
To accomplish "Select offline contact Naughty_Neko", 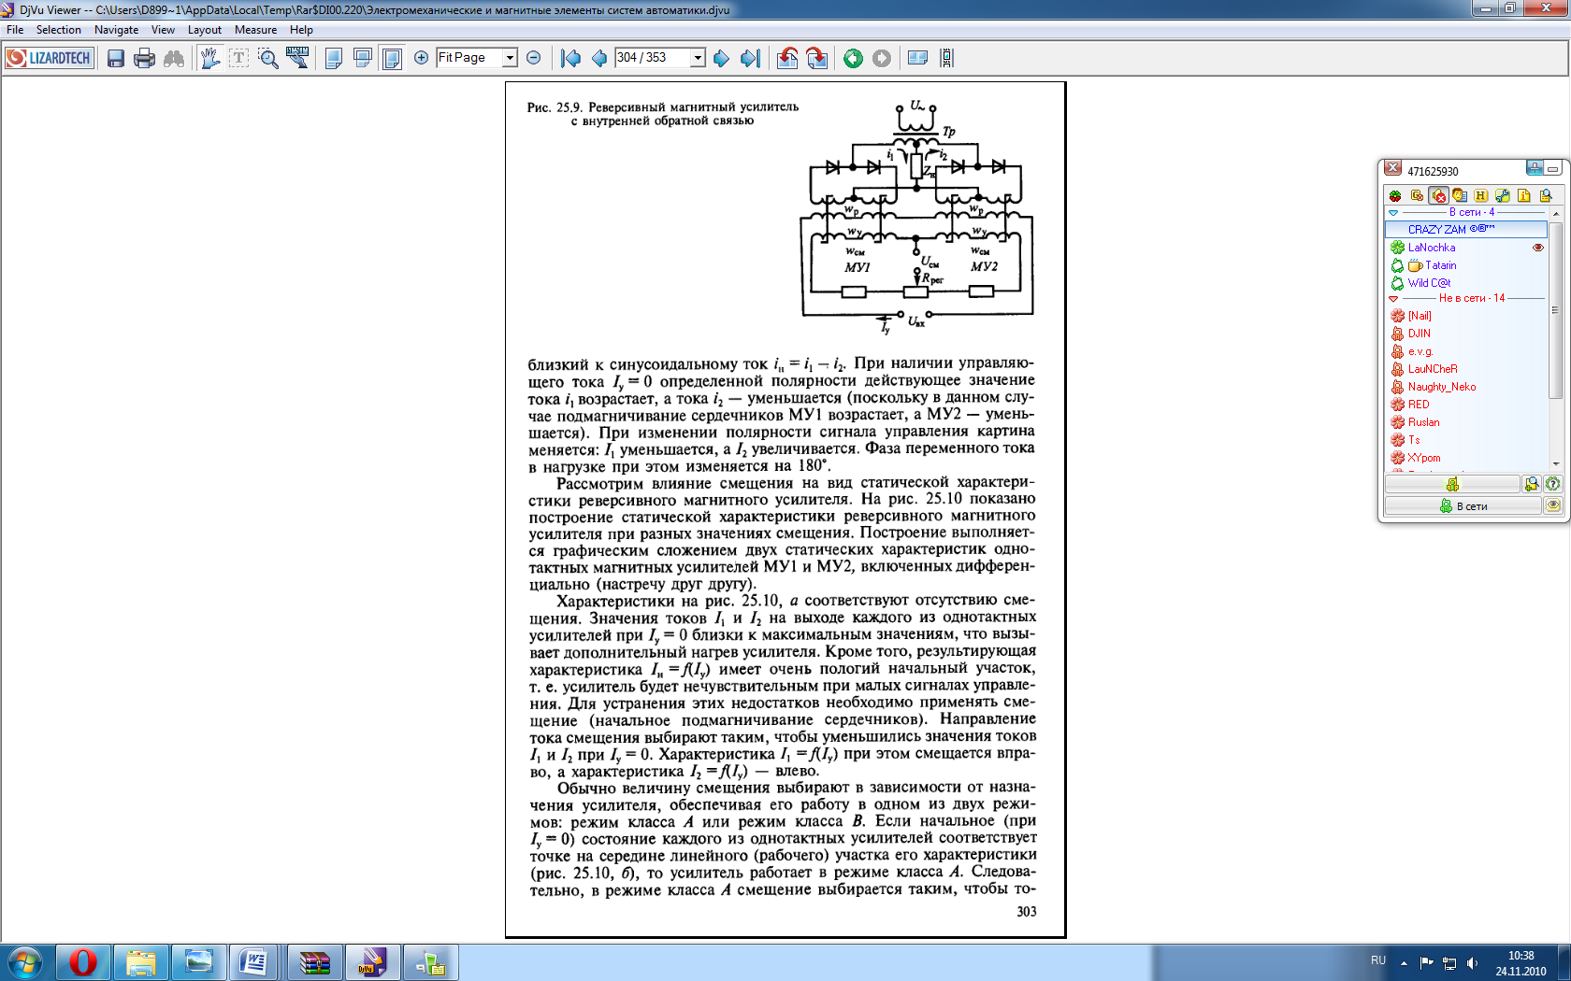I will [x=1466, y=387].
